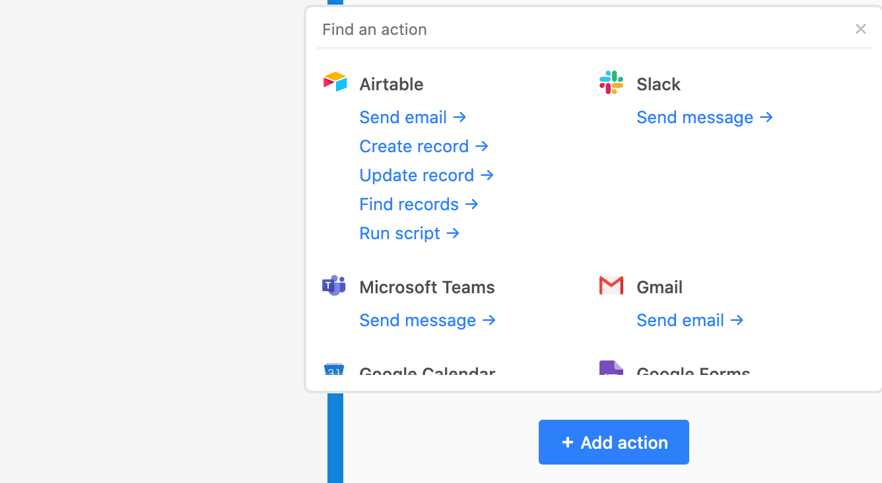Choose the Update record action

(x=426, y=175)
